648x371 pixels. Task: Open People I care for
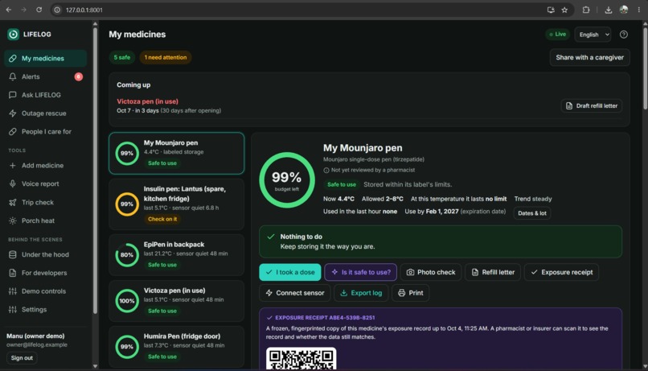[x=46, y=131]
